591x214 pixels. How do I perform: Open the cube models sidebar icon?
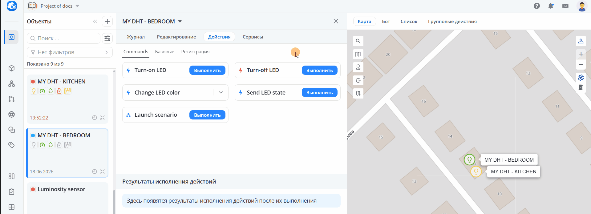[x=11, y=68]
